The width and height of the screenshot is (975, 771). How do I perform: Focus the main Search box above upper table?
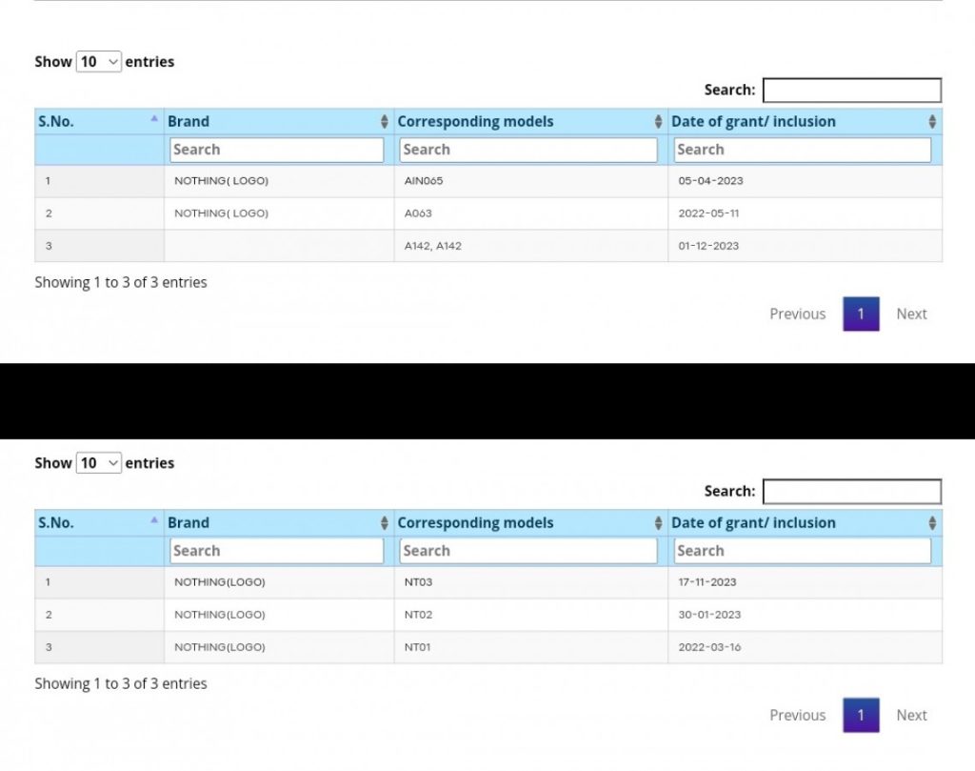coord(851,91)
